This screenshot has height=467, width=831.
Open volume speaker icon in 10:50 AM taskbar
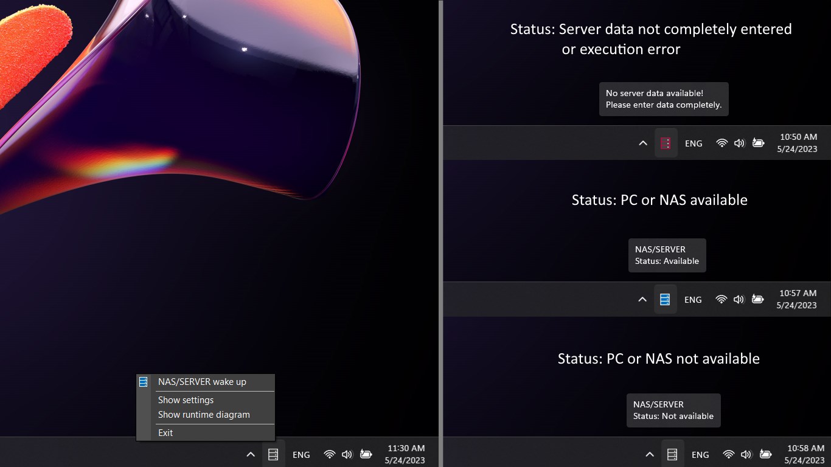point(739,144)
